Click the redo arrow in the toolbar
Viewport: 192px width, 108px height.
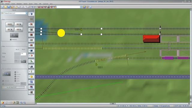pyautogui.click(x=35, y=7)
